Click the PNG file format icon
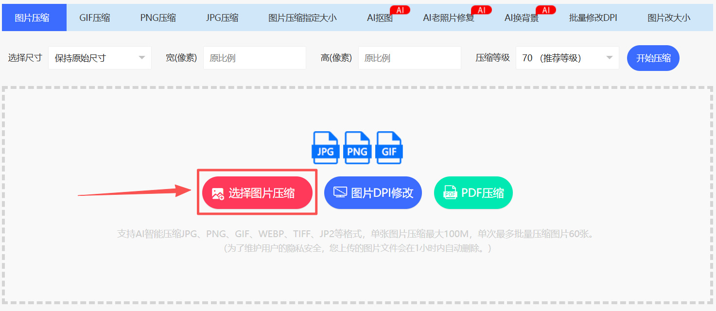 357,148
